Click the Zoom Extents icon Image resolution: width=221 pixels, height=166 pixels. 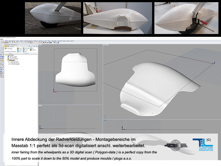pos(25,43)
